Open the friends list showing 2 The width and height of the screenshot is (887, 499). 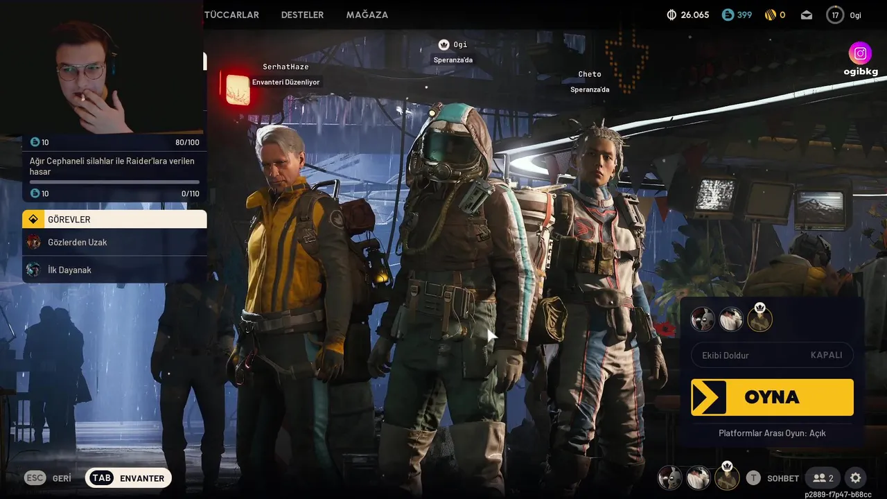click(823, 478)
